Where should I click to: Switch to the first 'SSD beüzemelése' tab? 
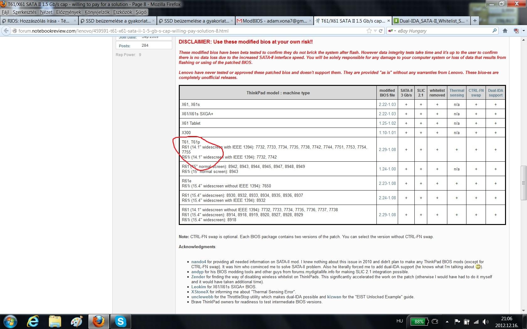click(117, 21)
